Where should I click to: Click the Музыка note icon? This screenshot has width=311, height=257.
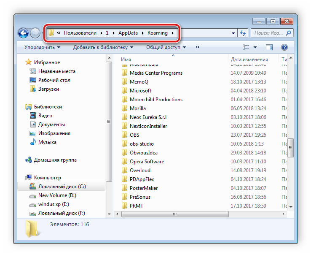coord(33,142)
